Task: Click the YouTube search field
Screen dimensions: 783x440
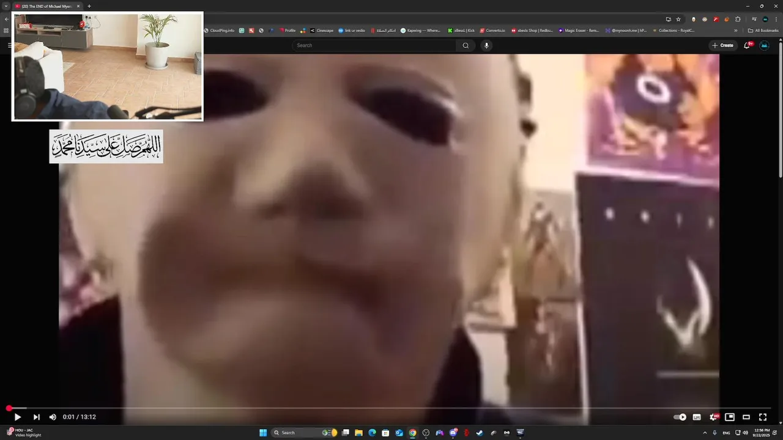Action: coord(373,45)
